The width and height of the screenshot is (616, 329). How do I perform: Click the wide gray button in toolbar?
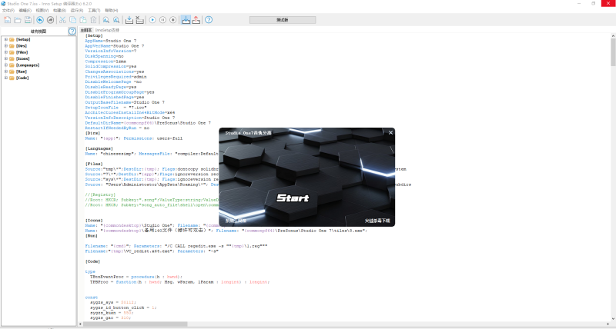click(283, 20)
